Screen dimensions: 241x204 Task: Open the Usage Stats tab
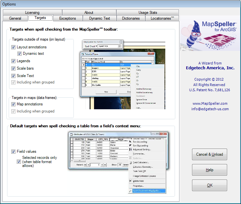[148, 13]
